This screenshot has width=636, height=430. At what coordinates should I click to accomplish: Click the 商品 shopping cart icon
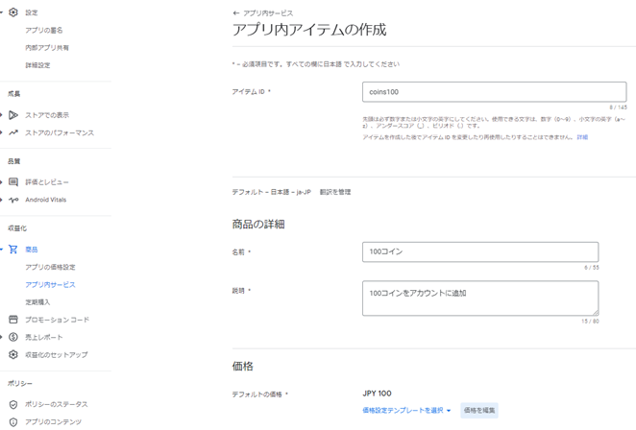13,250
